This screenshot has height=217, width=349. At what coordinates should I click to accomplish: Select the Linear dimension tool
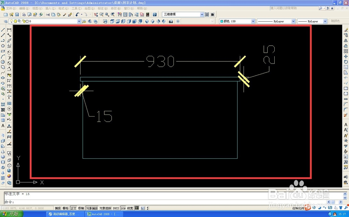point(9,30)
